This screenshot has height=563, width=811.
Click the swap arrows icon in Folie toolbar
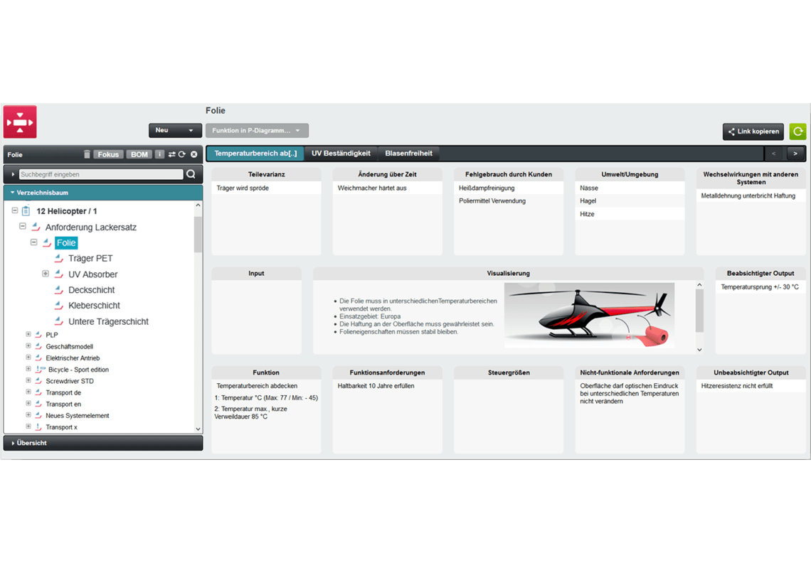pyautogui.click(x=173, y=154)
